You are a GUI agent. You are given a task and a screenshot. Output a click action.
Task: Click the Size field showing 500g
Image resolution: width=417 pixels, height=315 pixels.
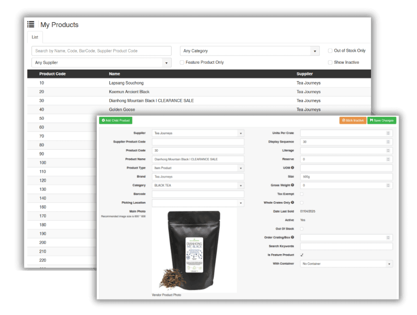point(346,177)
